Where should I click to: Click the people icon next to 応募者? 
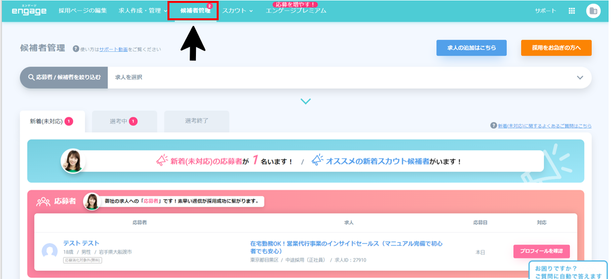pos(43,201)
